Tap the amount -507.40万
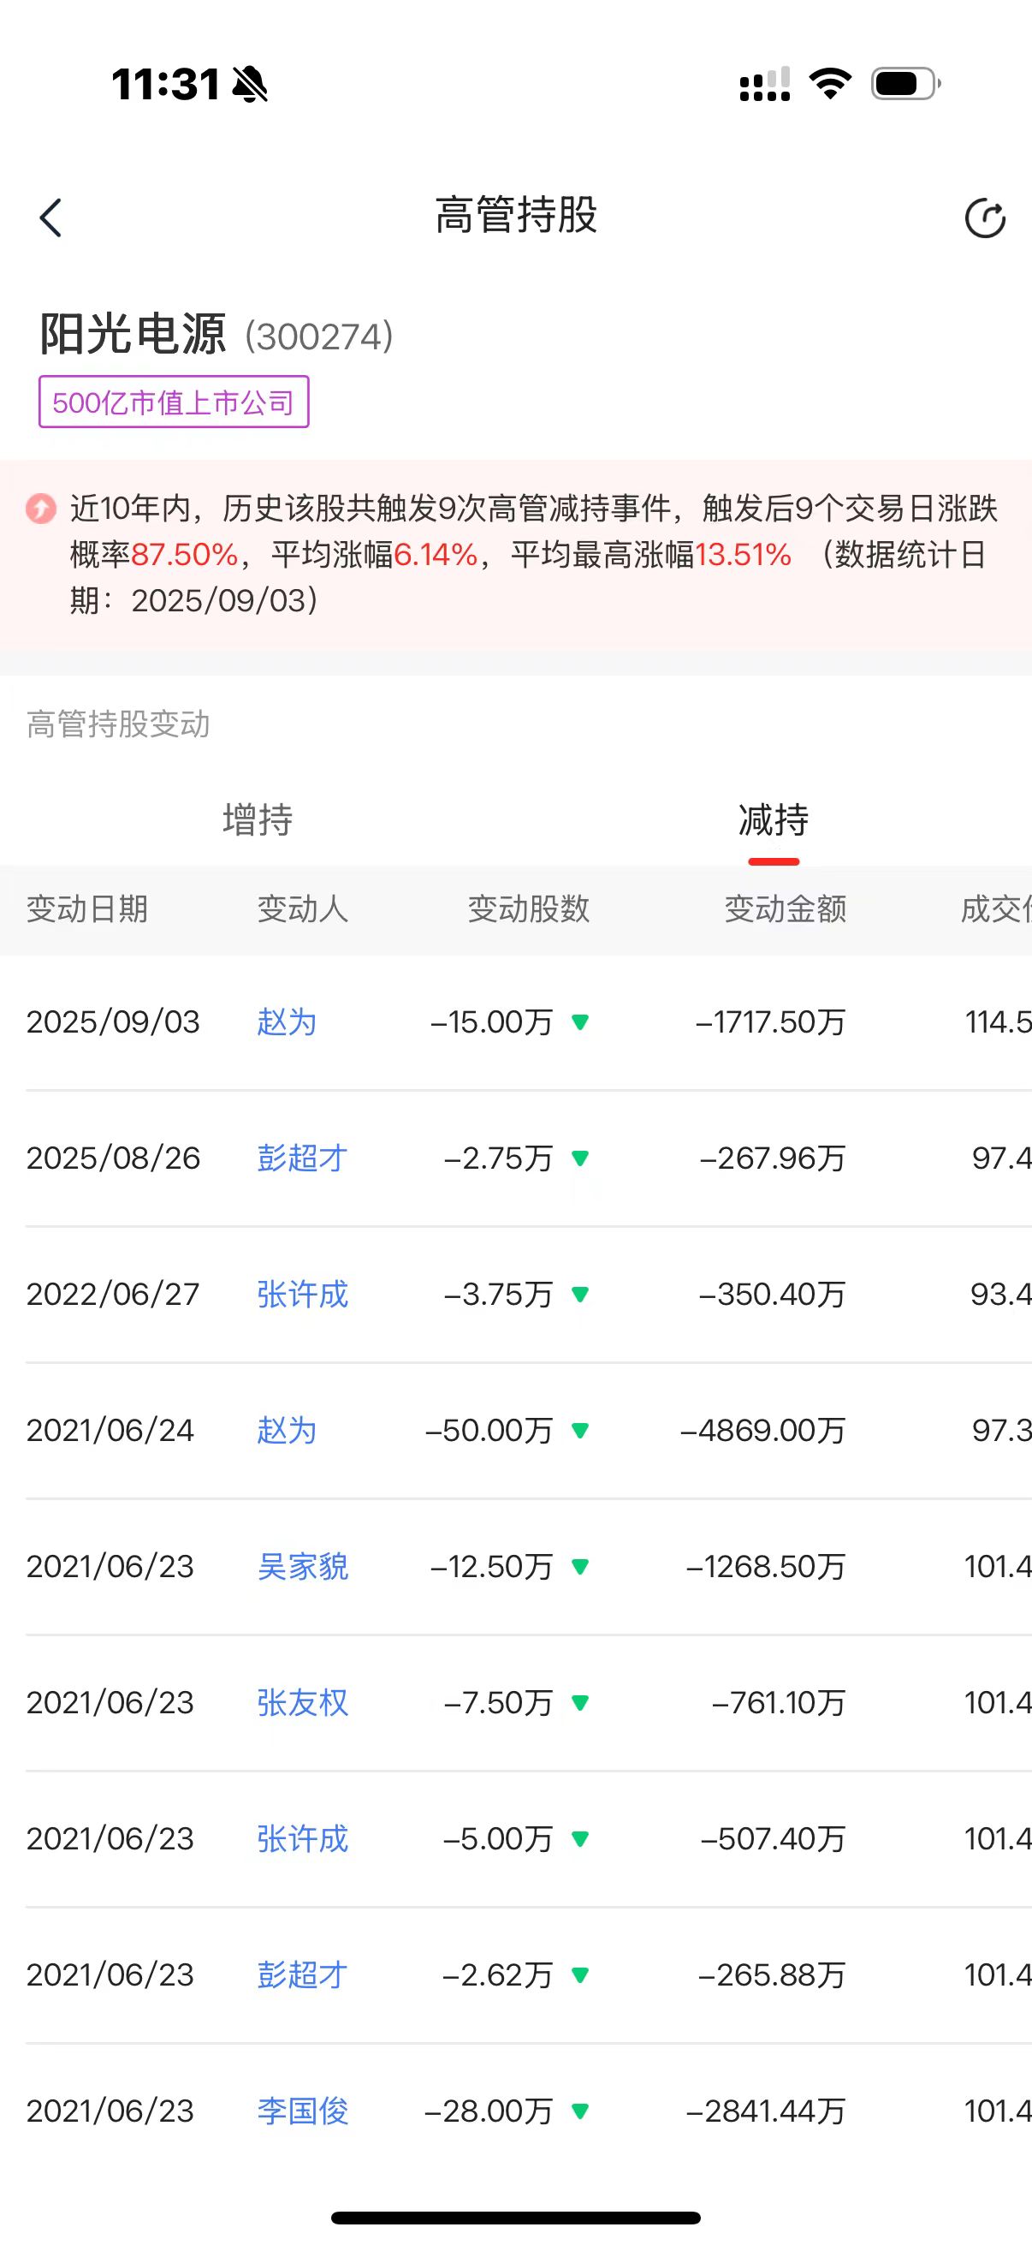Image resolution: width=1032 pixels, height=2245 pixels. [x=774, y=1838]
